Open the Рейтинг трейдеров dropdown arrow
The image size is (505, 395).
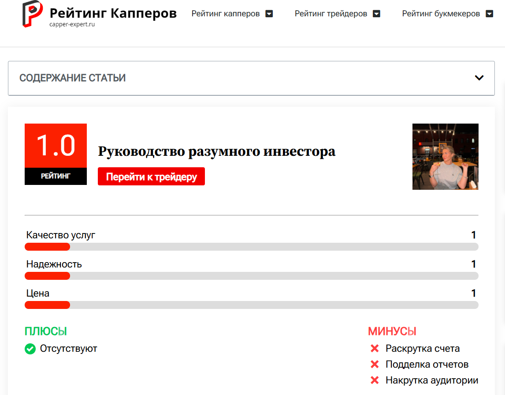click(x=376, y=14)
